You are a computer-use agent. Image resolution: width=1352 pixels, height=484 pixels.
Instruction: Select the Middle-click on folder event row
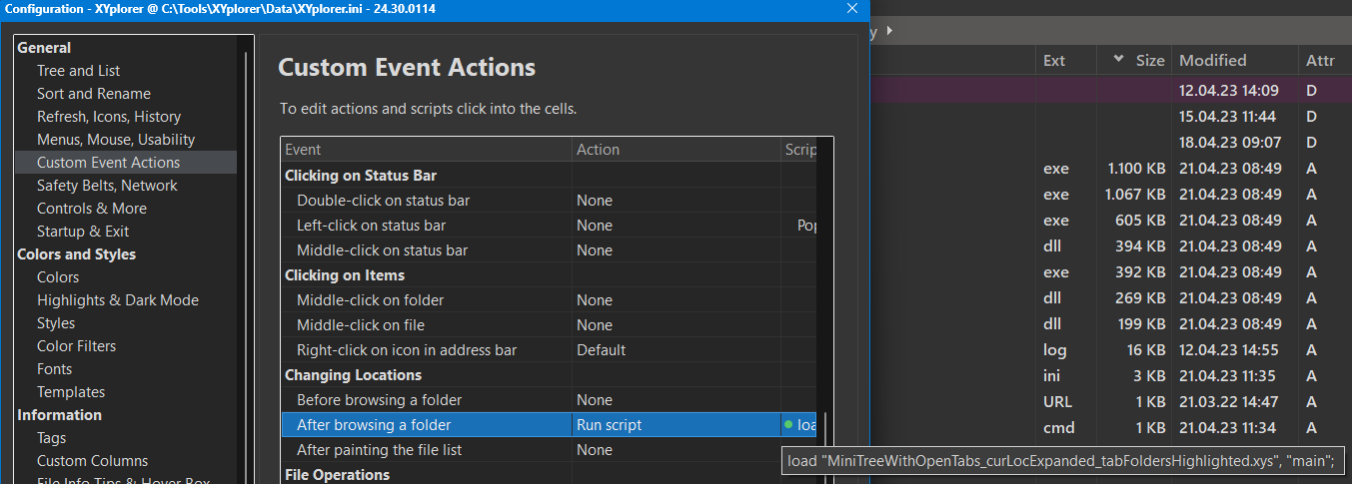tap(370, 300)
